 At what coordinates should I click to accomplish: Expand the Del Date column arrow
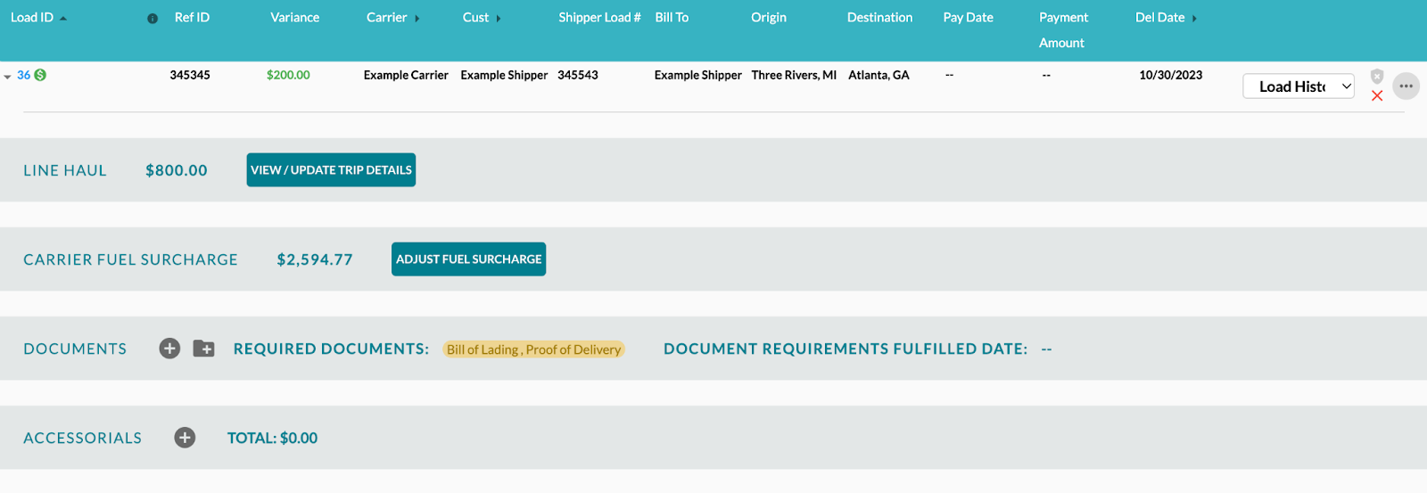[1194, 18]
